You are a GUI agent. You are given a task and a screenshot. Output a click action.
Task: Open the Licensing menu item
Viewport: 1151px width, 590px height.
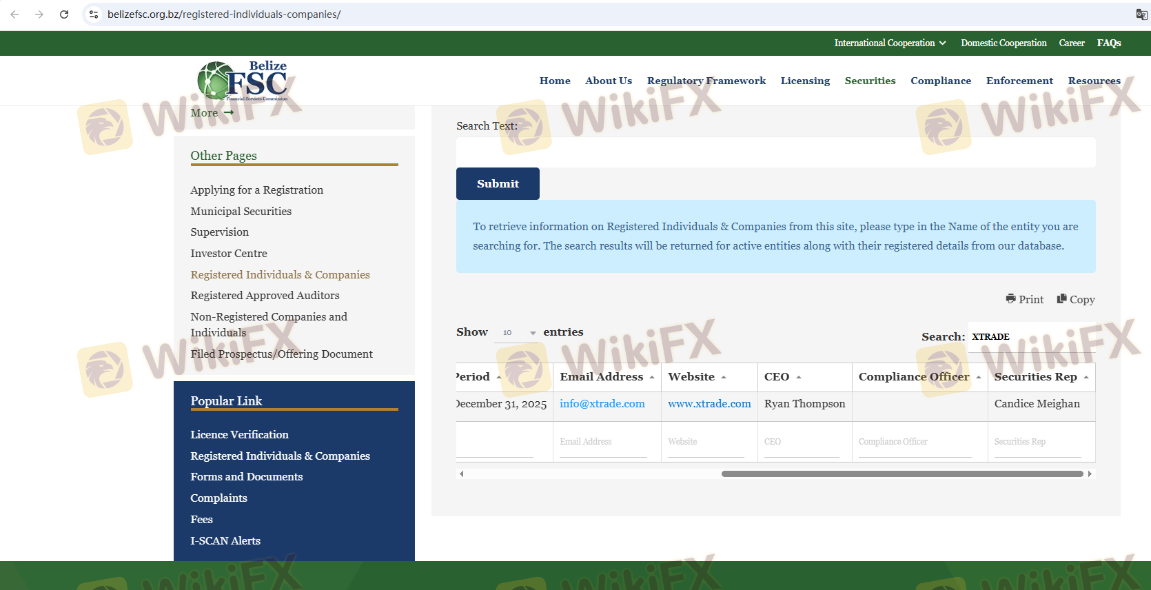805,81
